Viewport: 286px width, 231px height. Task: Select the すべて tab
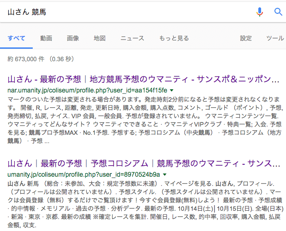[x=16, y=38]
